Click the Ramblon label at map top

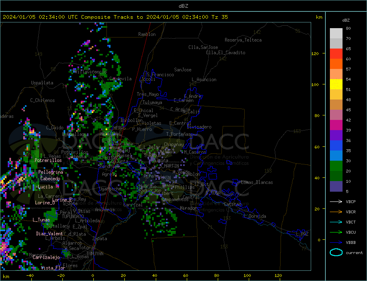pyautogui.click(x=147, y=34)
